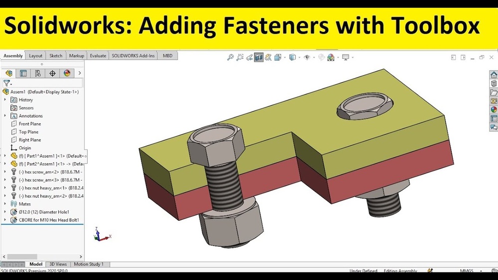The height and width of the screenshot is (280, 498).
Task: Expand Part2^Assem1 component node
Action: pos(5,164)
